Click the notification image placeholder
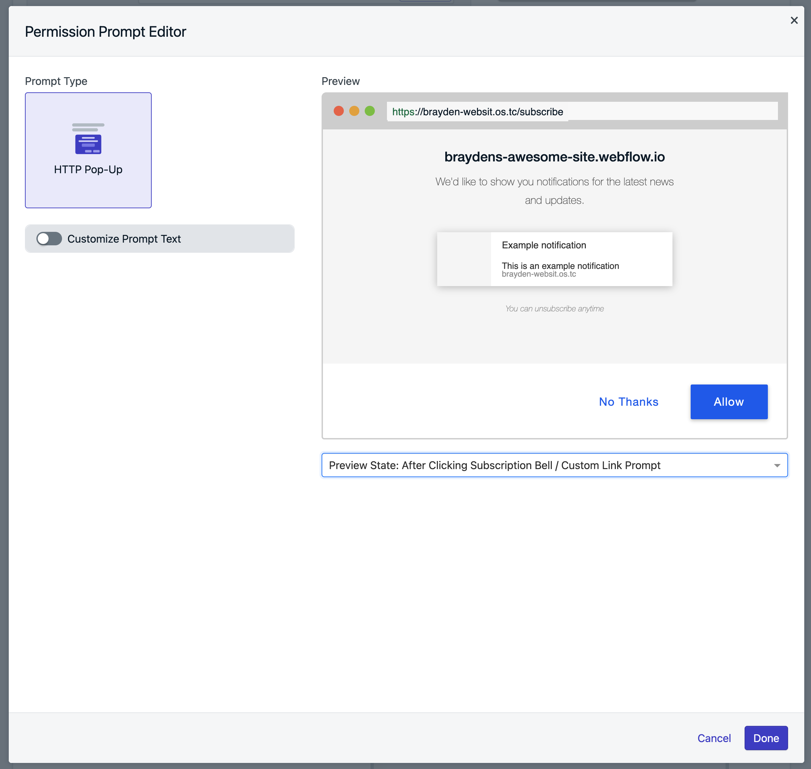811x769 pixels. coord(464,259)
